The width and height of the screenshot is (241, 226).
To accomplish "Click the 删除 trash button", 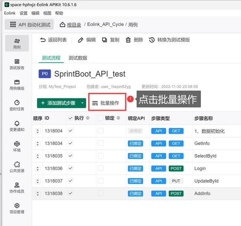I will [134, 40].
